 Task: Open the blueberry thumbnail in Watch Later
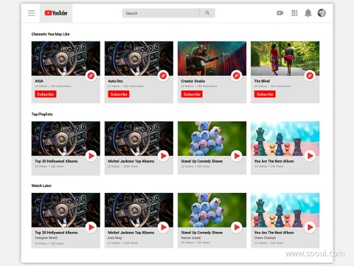pyautogui.click(x=212, y=210)
